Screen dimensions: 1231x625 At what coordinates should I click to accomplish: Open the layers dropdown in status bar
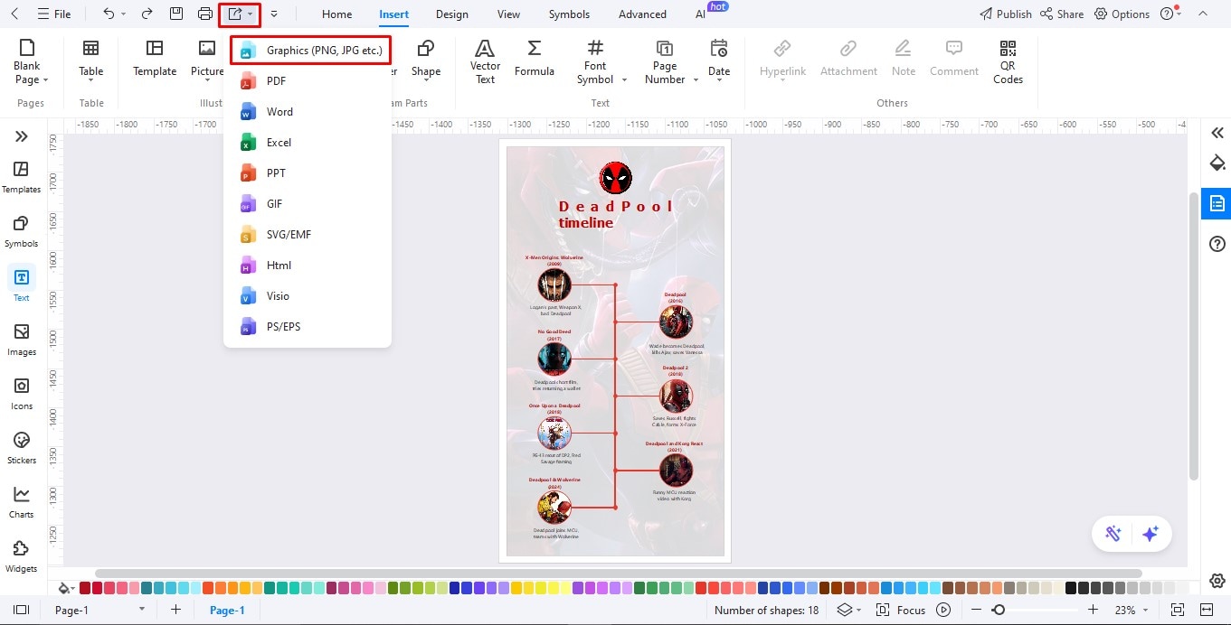tap(848, 611)
